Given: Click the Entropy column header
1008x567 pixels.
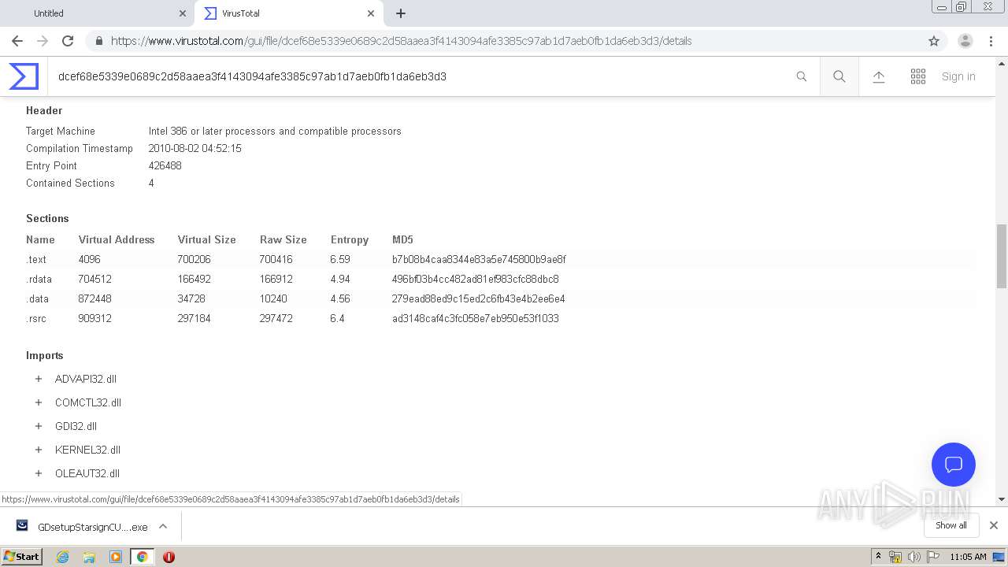Looking at the screenshot, I should coord(350,239).
